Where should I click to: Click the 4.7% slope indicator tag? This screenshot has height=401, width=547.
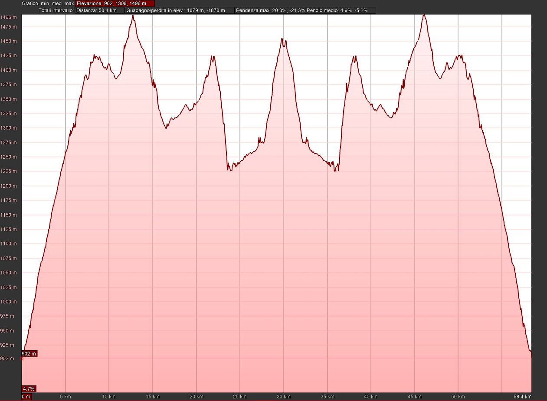29,388
